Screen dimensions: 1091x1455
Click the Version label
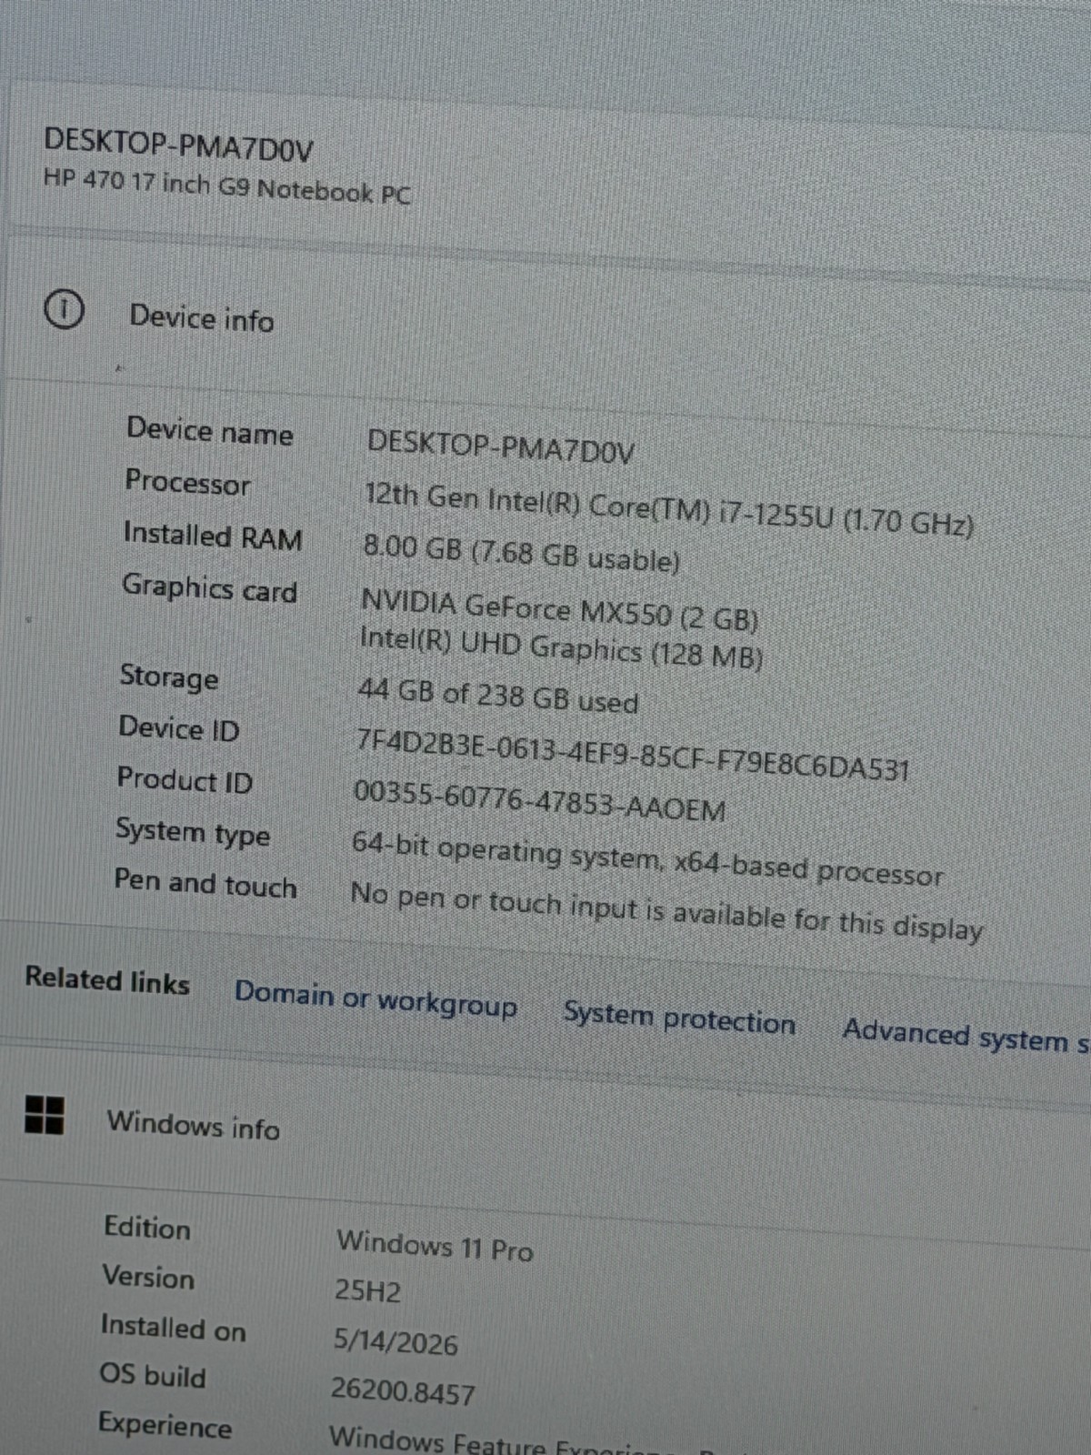[x=148, y=1278]
